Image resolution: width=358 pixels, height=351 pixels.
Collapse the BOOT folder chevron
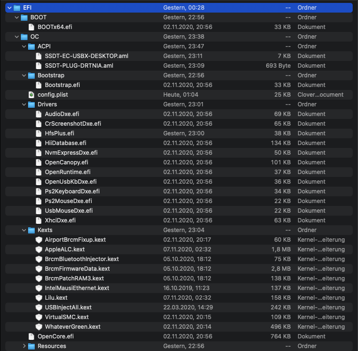tap(16, 17)
